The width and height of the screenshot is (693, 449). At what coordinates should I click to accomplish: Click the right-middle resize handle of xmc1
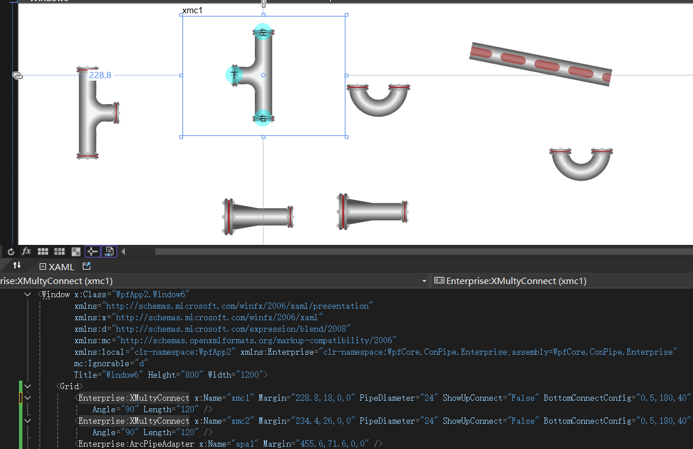(x=346, y=75)
